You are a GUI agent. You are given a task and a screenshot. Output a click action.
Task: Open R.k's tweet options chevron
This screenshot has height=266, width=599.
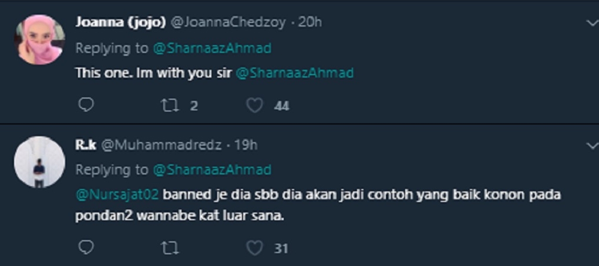(592, 146)
